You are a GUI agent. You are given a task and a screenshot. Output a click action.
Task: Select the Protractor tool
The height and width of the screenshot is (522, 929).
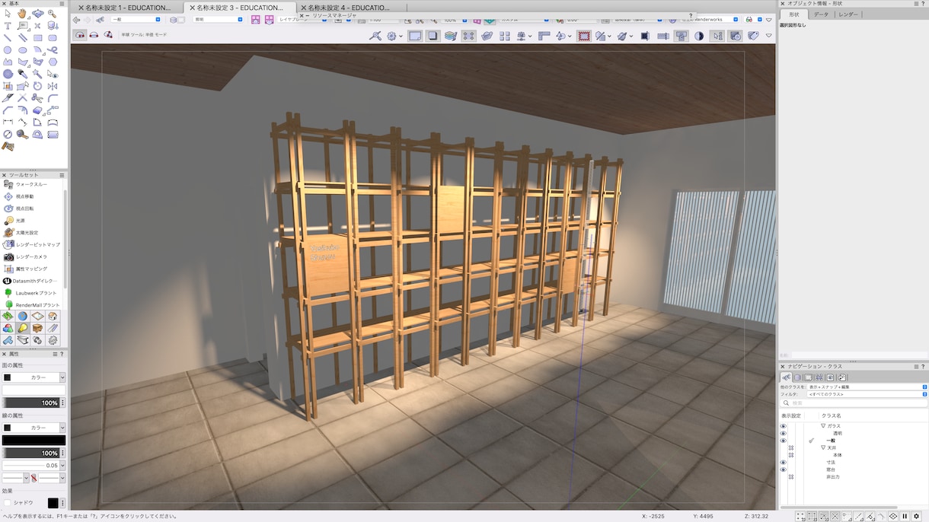[x=37, y=134]
